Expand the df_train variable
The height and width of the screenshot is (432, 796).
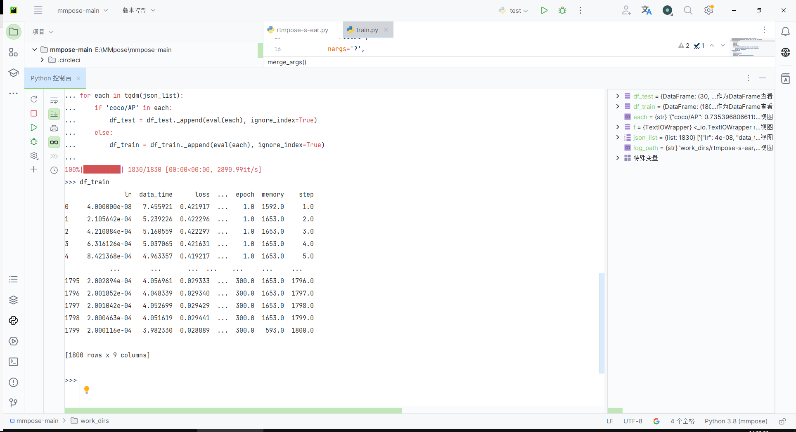click(x=618, y=106)
